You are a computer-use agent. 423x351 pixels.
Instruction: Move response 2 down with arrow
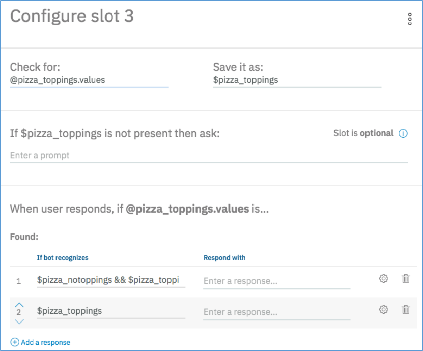tap(19, 321)
